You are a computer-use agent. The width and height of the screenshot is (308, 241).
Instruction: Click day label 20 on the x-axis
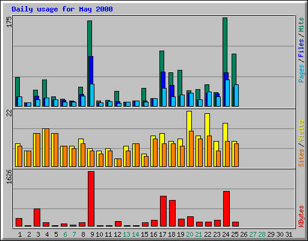pos(189,234)
